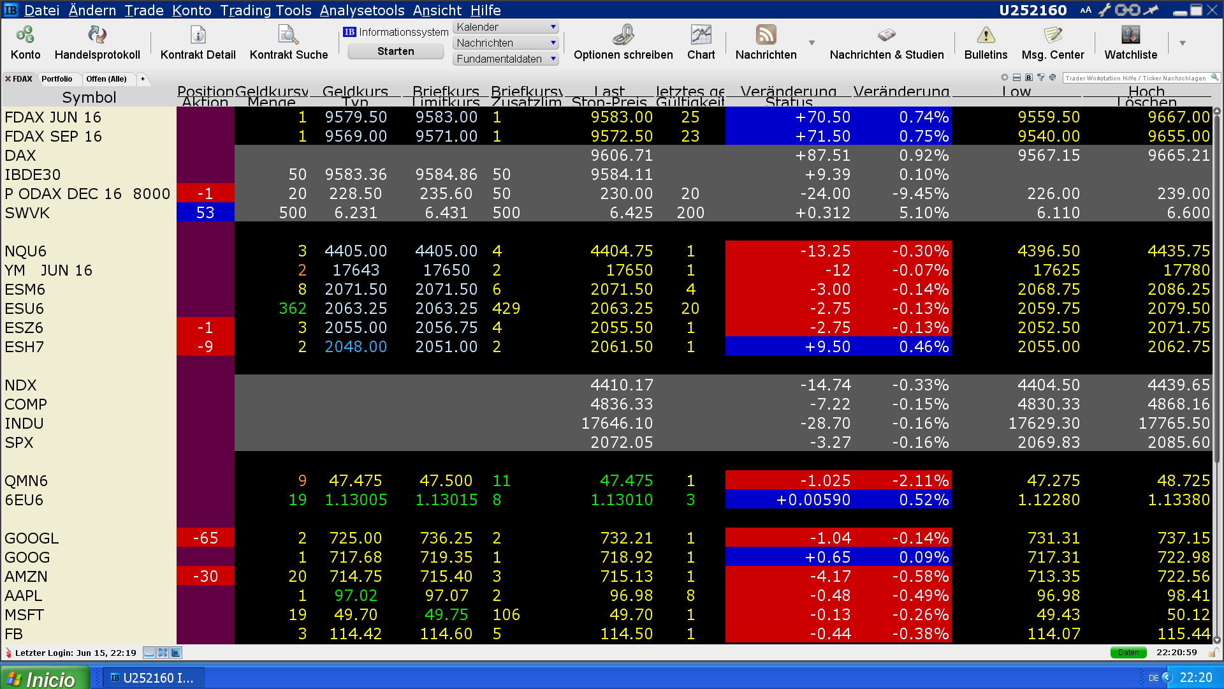Toggle the chain link windows icon
1224x689 pixels.
[1127, 10]
